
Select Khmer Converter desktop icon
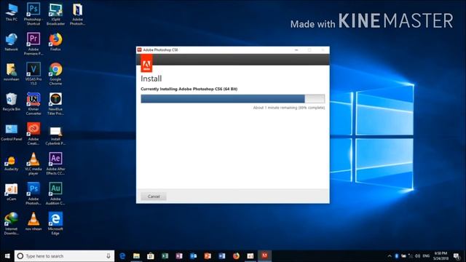[x=33, y=104]
